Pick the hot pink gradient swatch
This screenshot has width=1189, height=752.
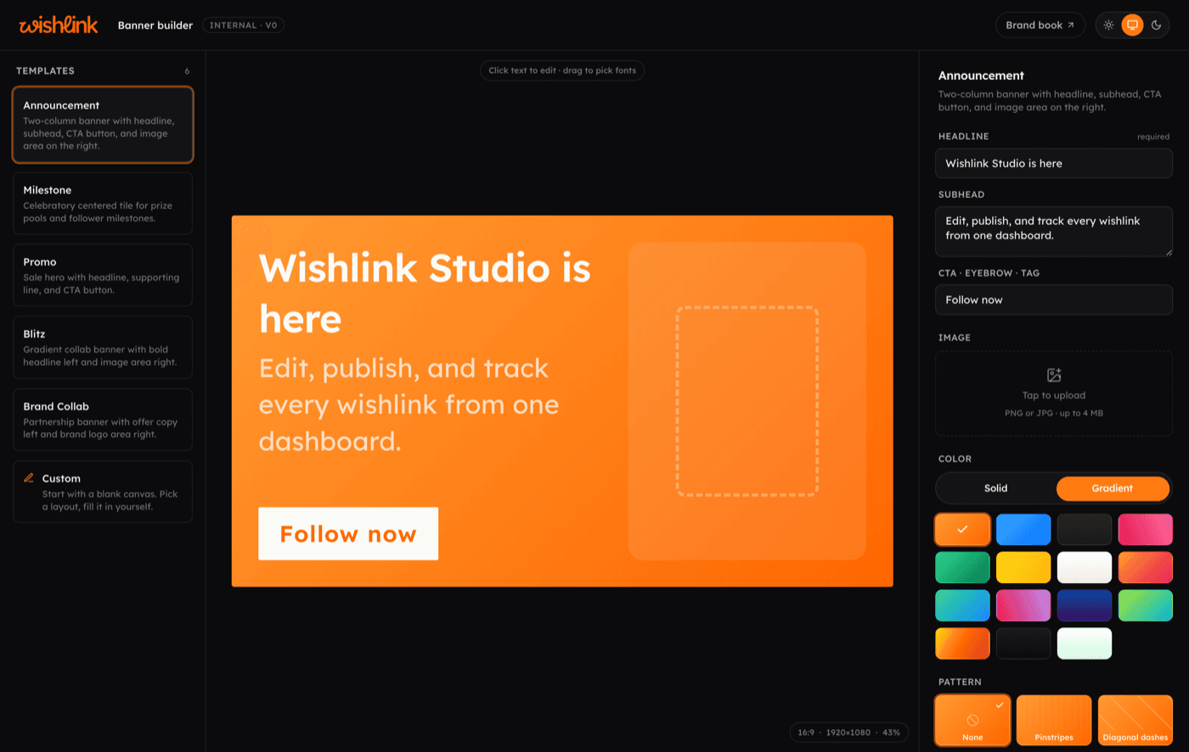click(1145, 530)
